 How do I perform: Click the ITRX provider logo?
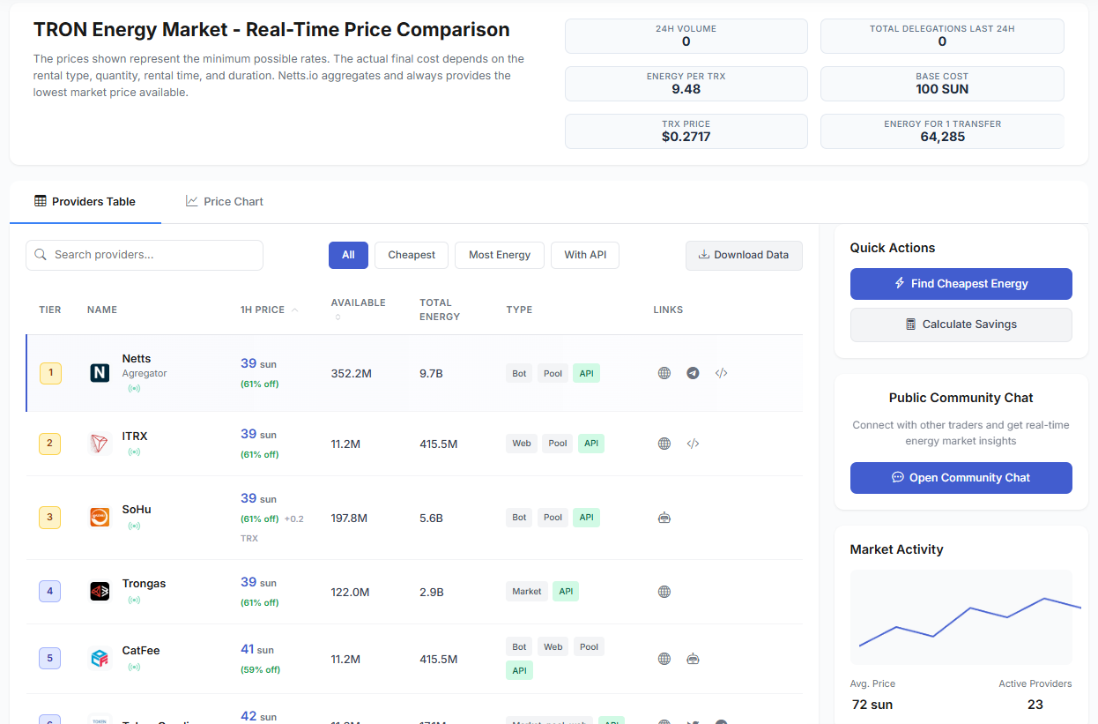point(100,444)
